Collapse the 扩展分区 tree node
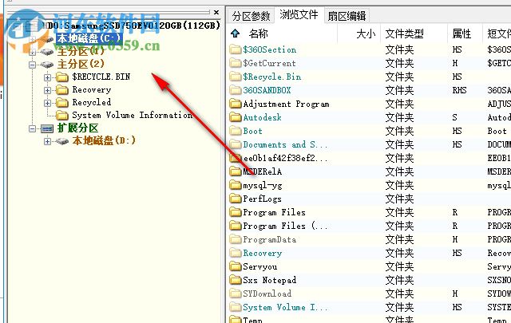511x323 pixels. [x=32, y=128]
